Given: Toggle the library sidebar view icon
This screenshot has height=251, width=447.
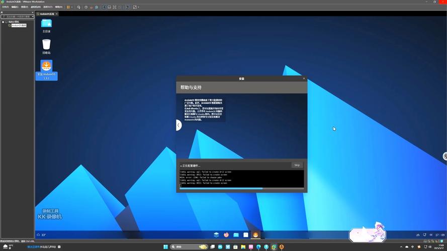Looking at the screenshot, I should (104, 7).
